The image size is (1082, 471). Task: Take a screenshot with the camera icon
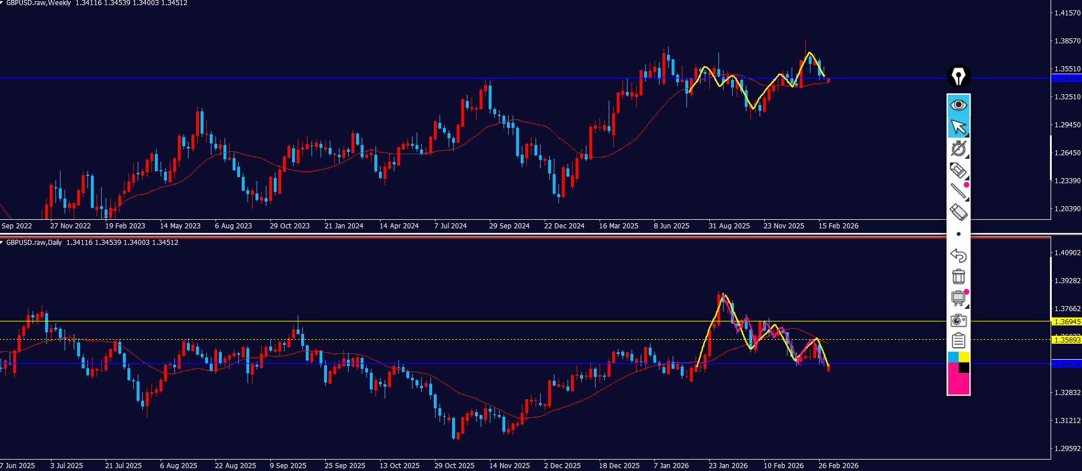click(x=959, y=320)
